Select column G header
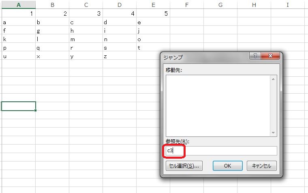Screen dimensions: 308x193 [x=220, y=5]
